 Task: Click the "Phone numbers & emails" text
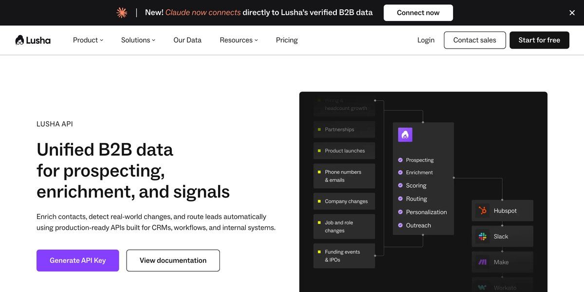[343, 176]
